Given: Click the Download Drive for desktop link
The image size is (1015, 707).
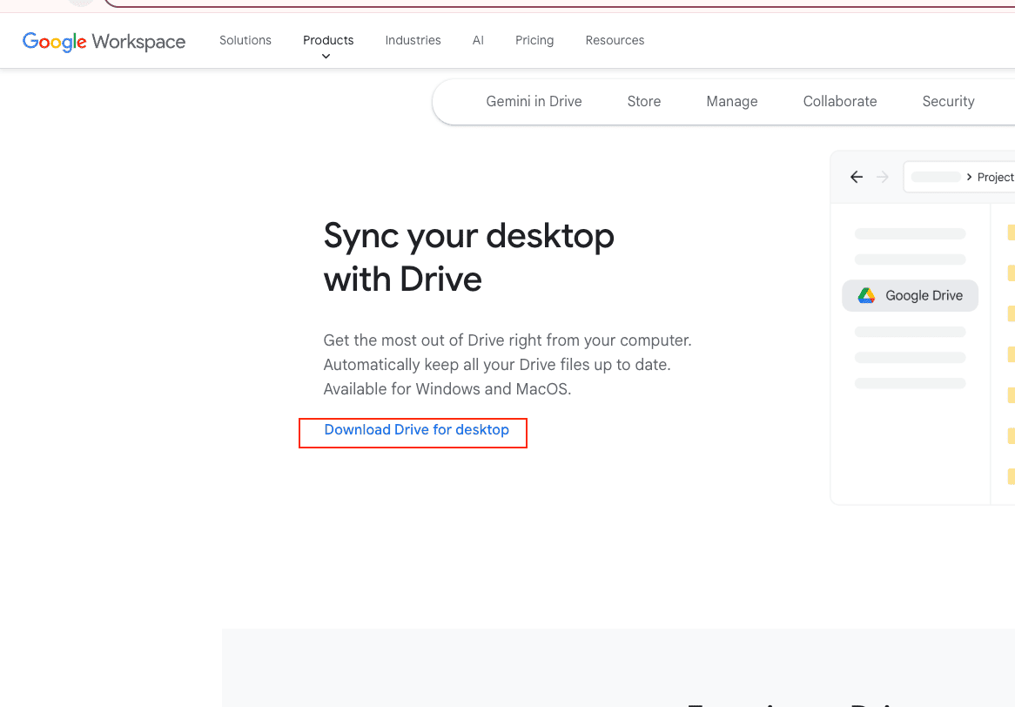Looking at the screenshot, I should [417, 430].
